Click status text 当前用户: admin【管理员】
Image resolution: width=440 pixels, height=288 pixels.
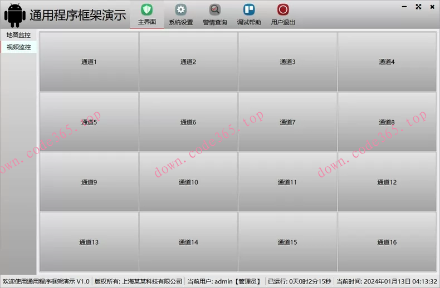225,281
